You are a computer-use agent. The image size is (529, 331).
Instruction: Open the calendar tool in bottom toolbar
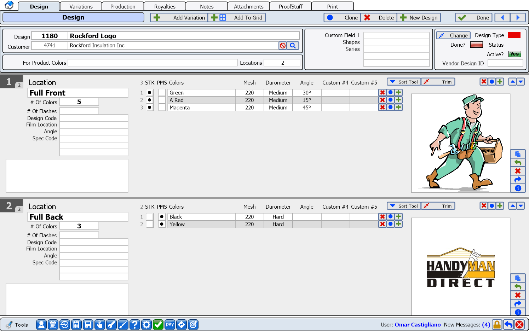coord(53,325)
